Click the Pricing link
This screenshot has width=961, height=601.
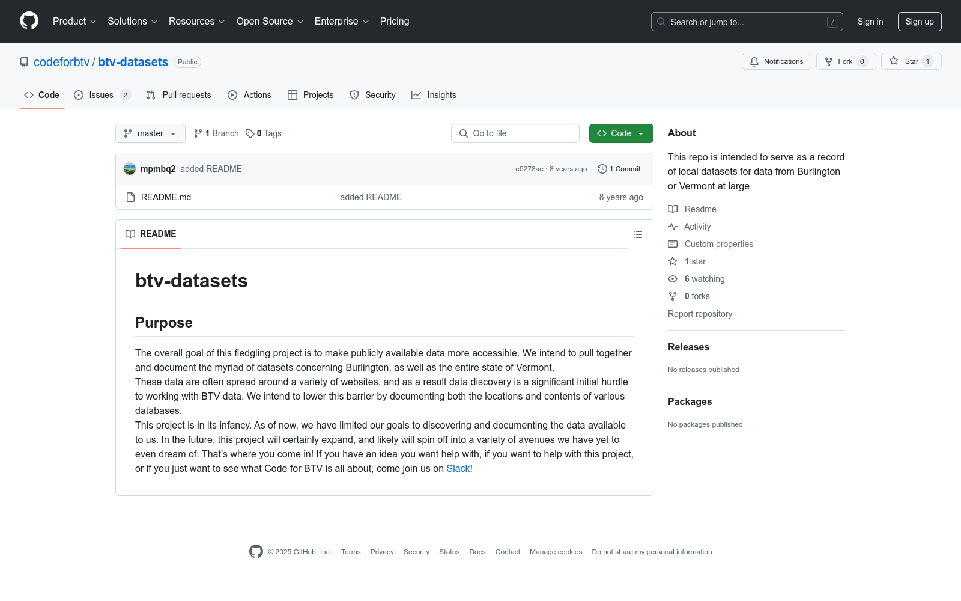[395, 21]
